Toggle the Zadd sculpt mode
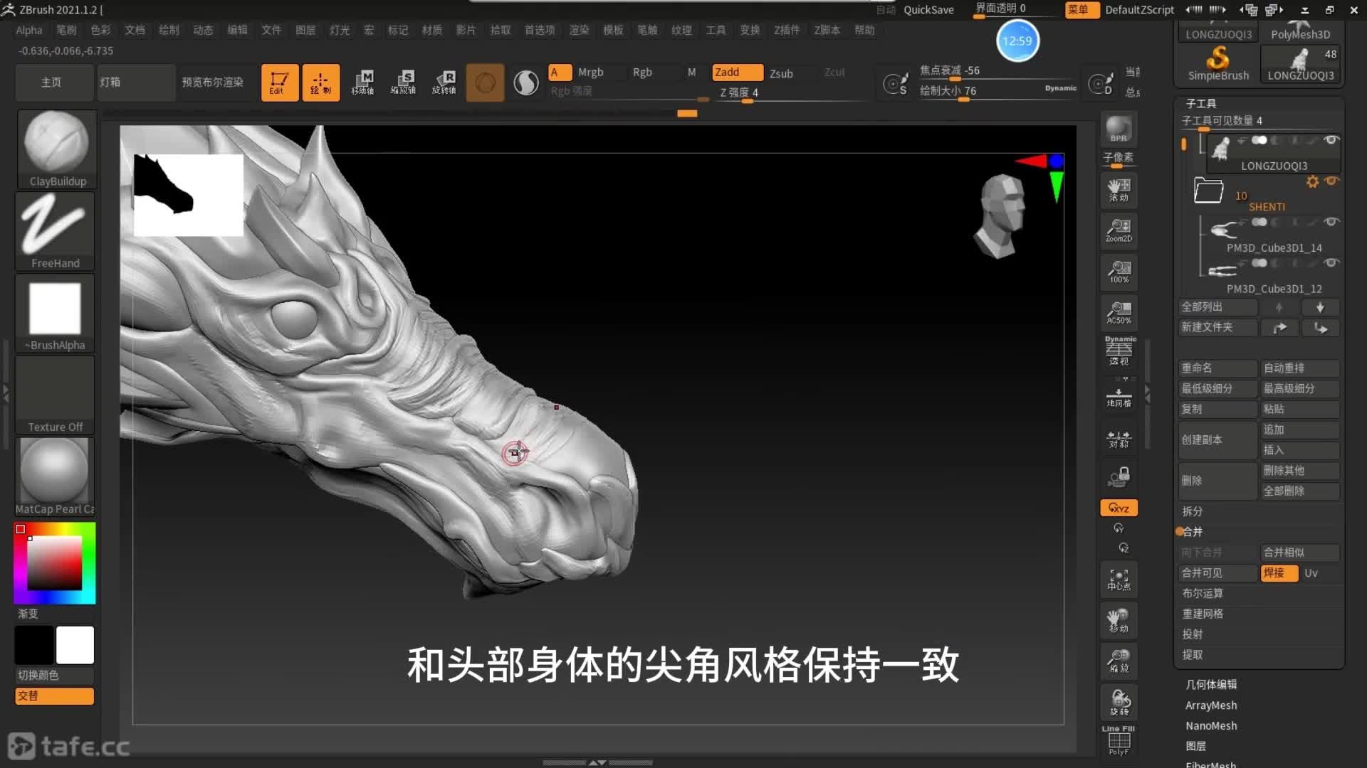The width and height of the screenshot is (1367, 768). point(736,73)
